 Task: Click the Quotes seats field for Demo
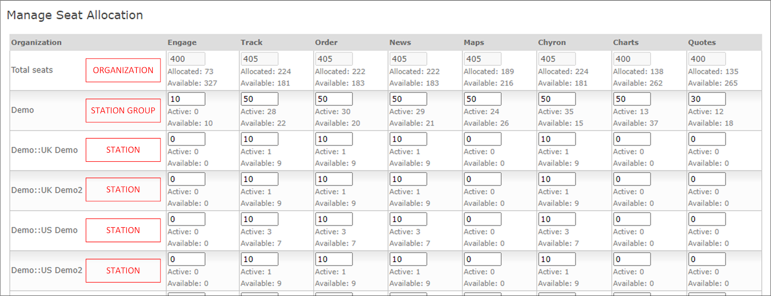click(706, 99)
